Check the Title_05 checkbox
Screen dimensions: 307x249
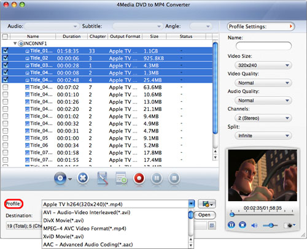[6, 138]
